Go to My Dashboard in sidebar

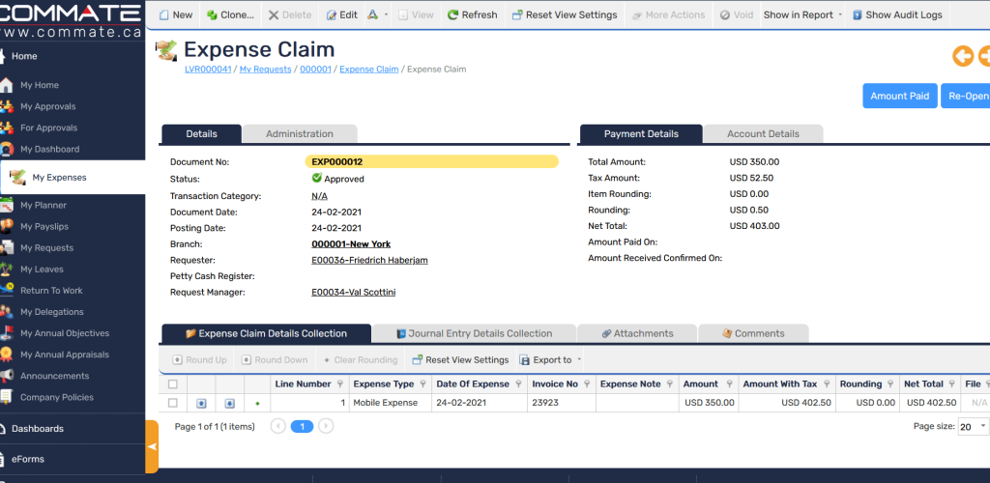tap(49, 150)
